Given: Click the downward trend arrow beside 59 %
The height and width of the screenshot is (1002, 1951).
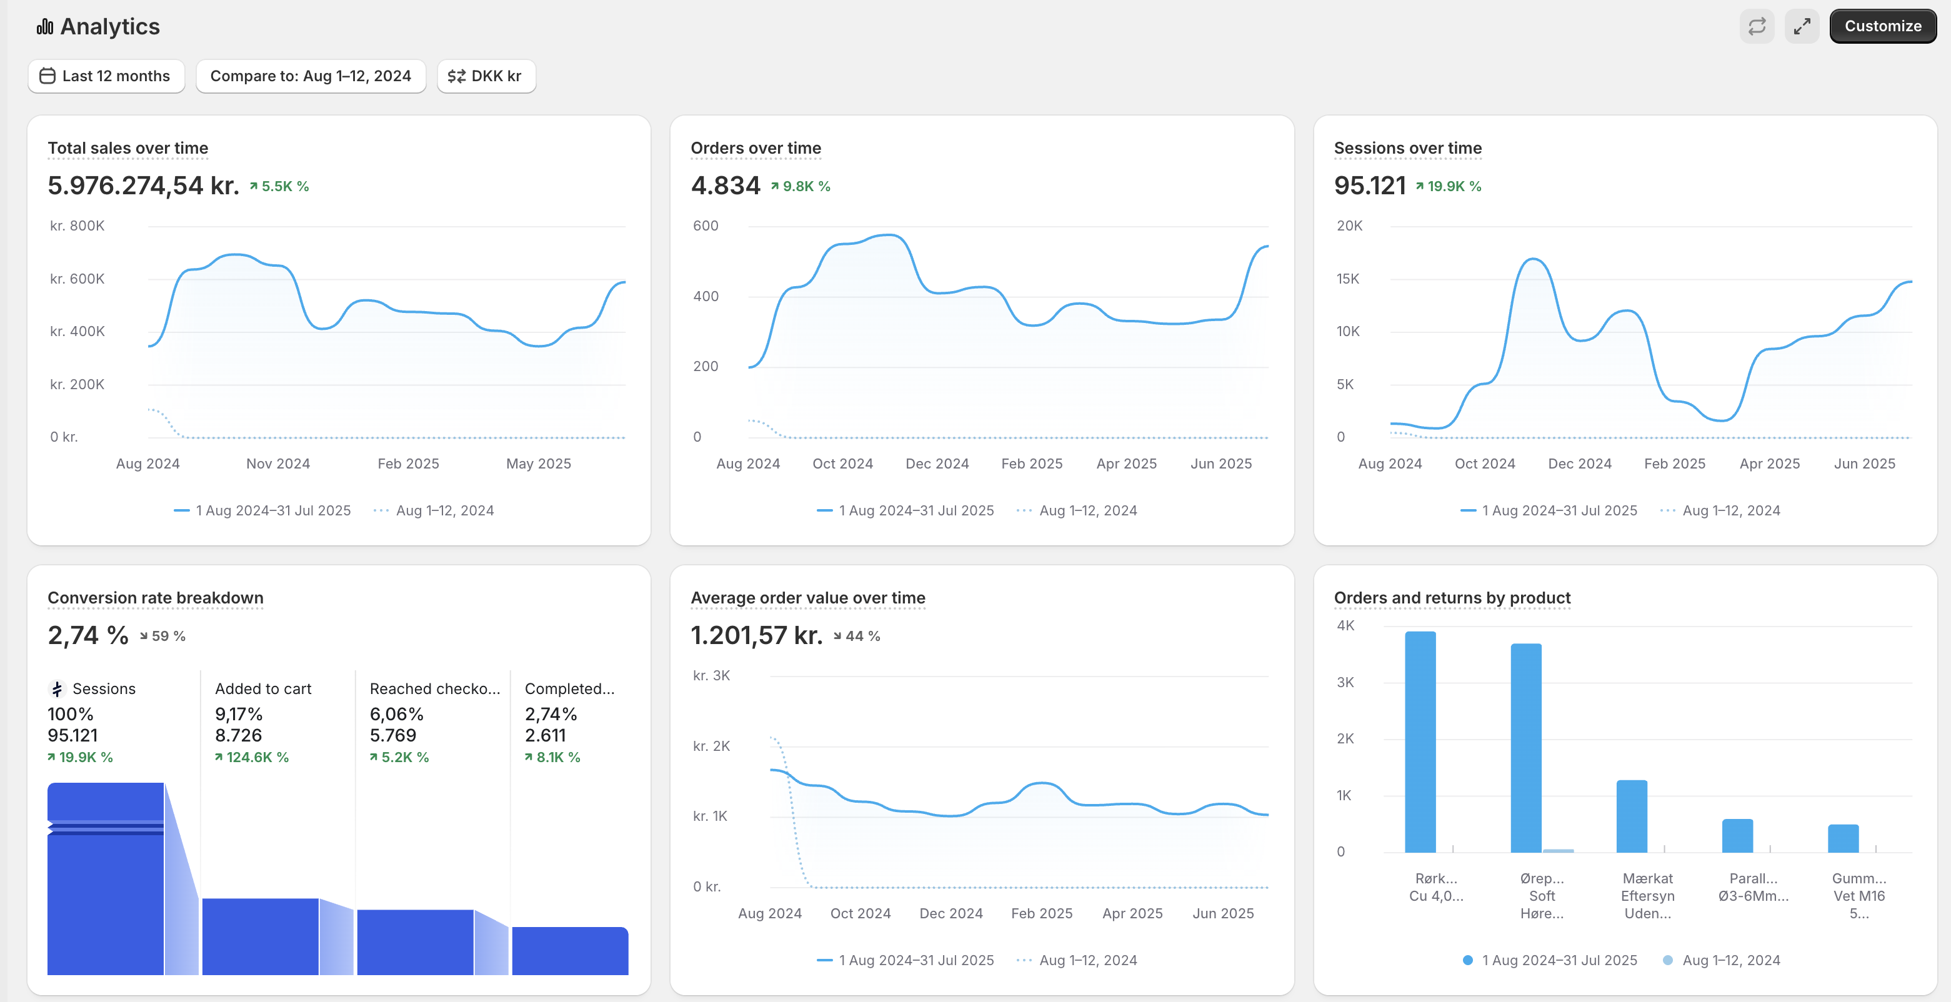Looking at the screenshot, I should [x=144, y=636].
